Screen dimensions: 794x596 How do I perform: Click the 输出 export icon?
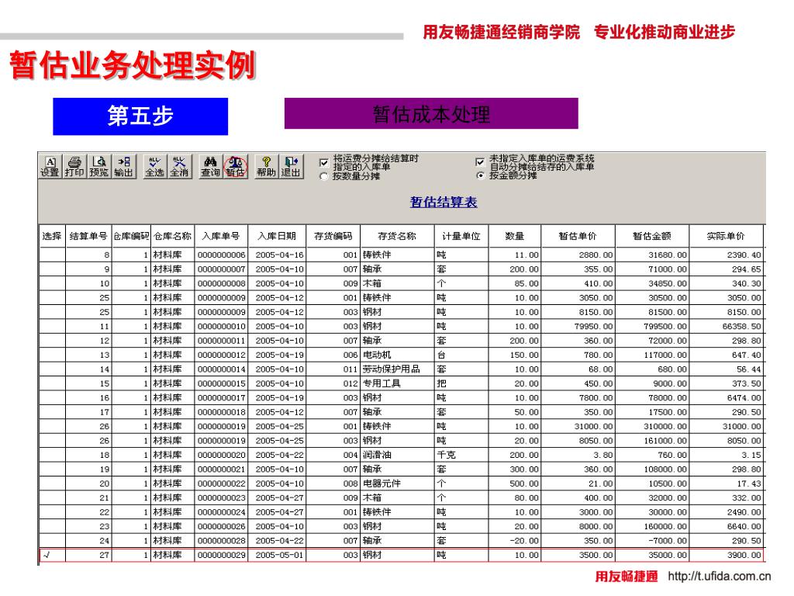pyautogui.click(x=124, y=166)
